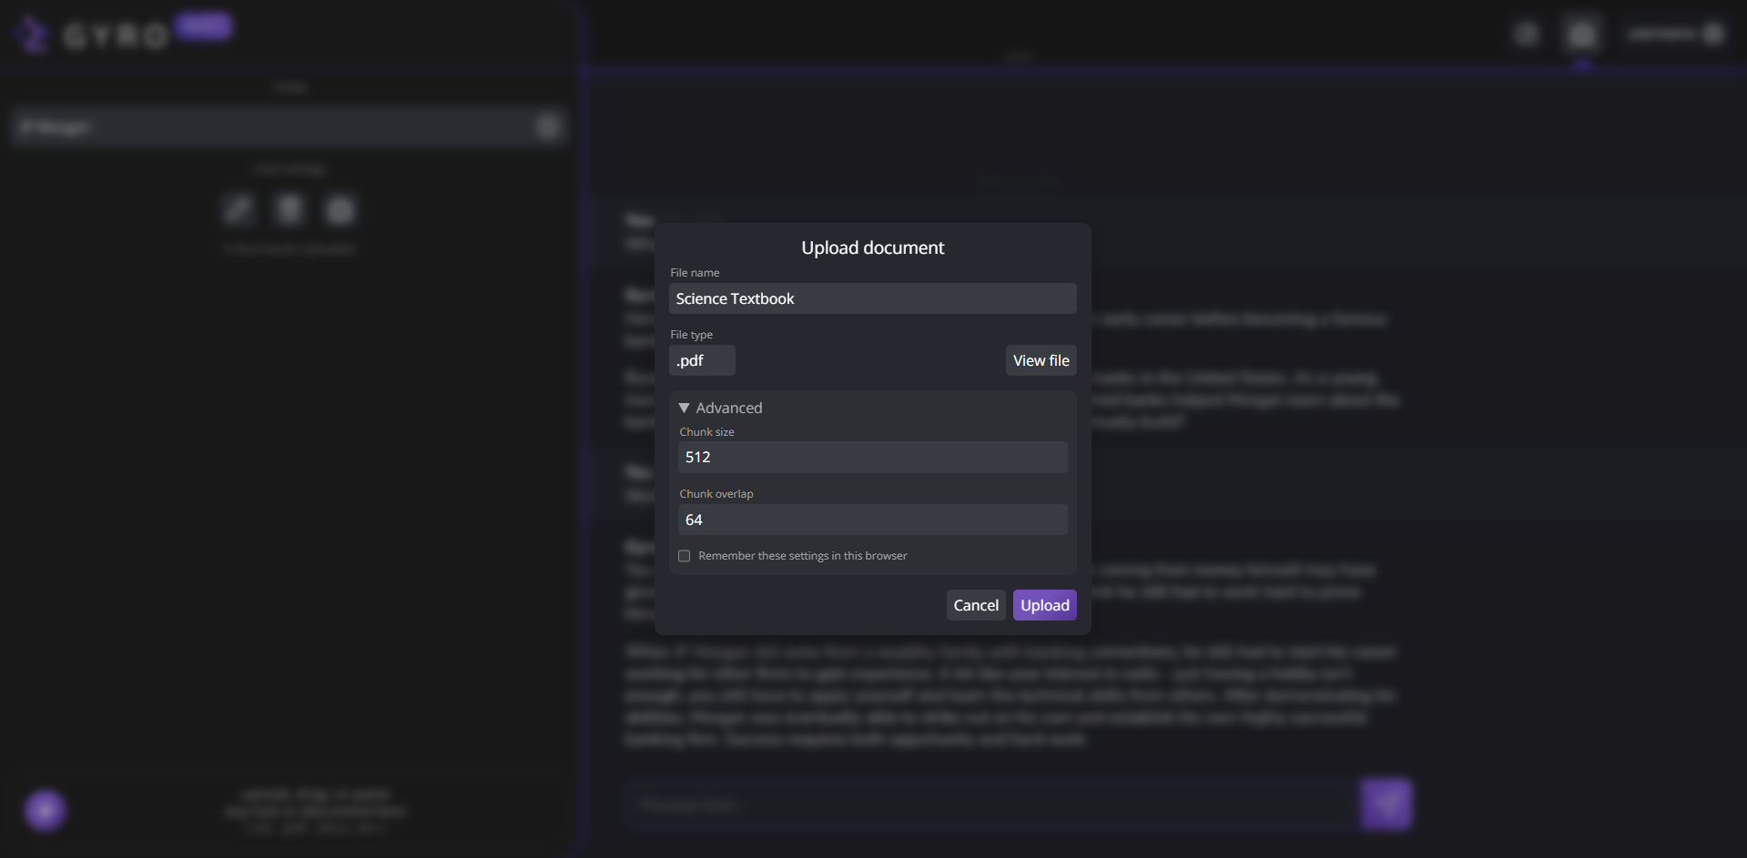Image resolution: width=1747 pixels, height=858 pixels.
Task: Open the file with View file
Action: pos(1041,360)
